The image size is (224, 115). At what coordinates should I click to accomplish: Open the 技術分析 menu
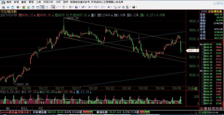click(48, 2)
